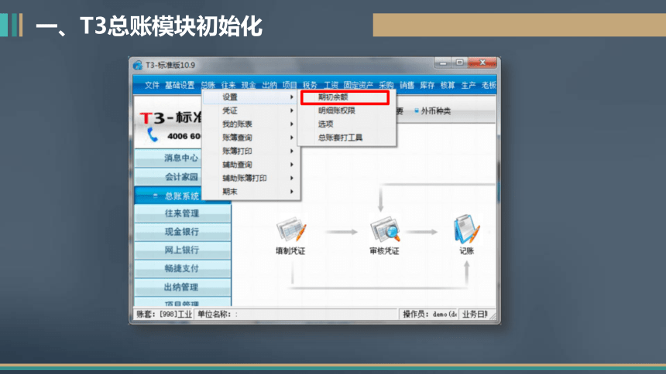Open the 库存 menu
The image size is (666, 374).
[427, 85]
